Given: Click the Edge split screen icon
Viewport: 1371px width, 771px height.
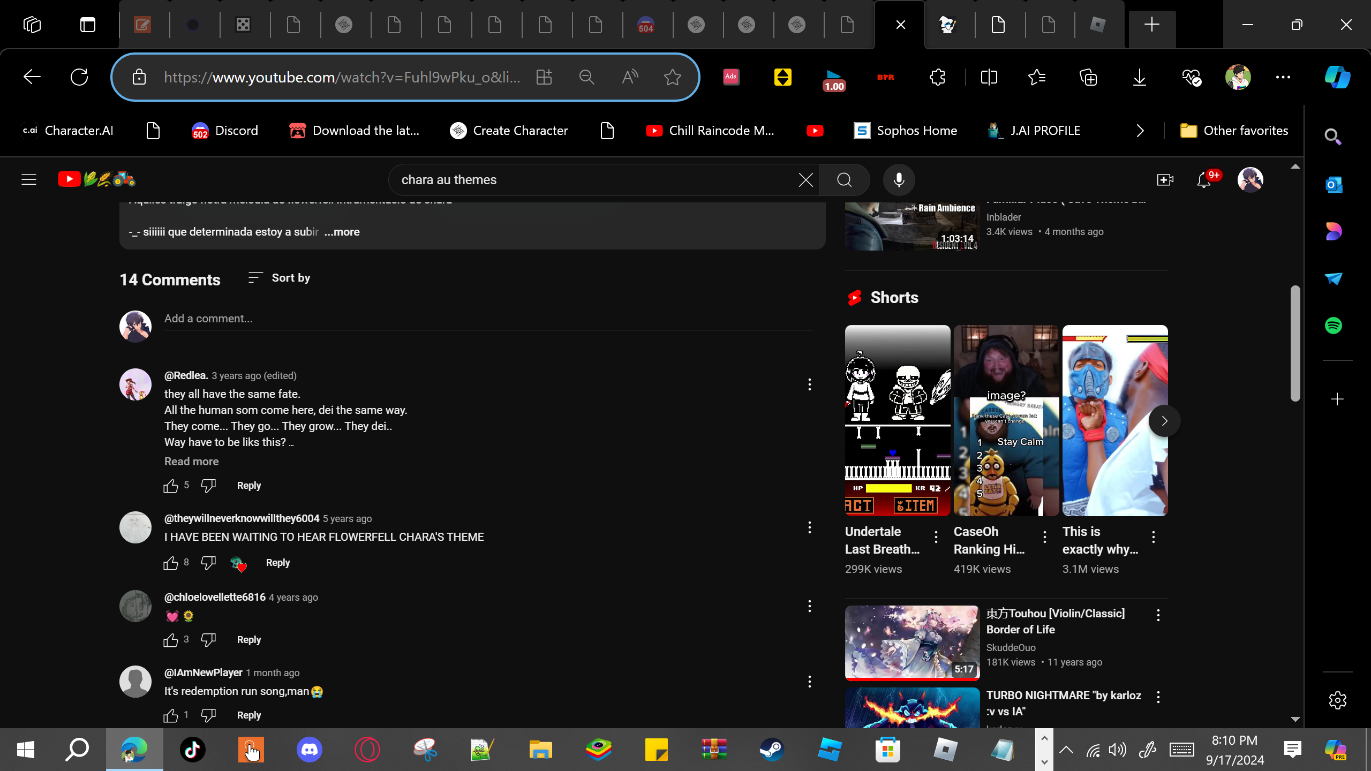Looking at the screenshot, I should pos(989,77).
